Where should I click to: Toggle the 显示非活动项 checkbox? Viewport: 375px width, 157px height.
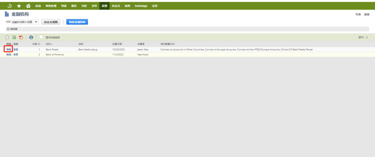[41, 37]
